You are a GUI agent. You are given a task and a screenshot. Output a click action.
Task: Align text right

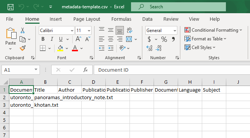click(x=120, y=39)
